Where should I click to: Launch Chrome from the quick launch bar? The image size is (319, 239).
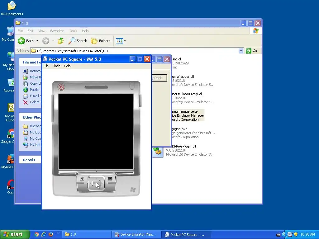(x=37, y=234)
